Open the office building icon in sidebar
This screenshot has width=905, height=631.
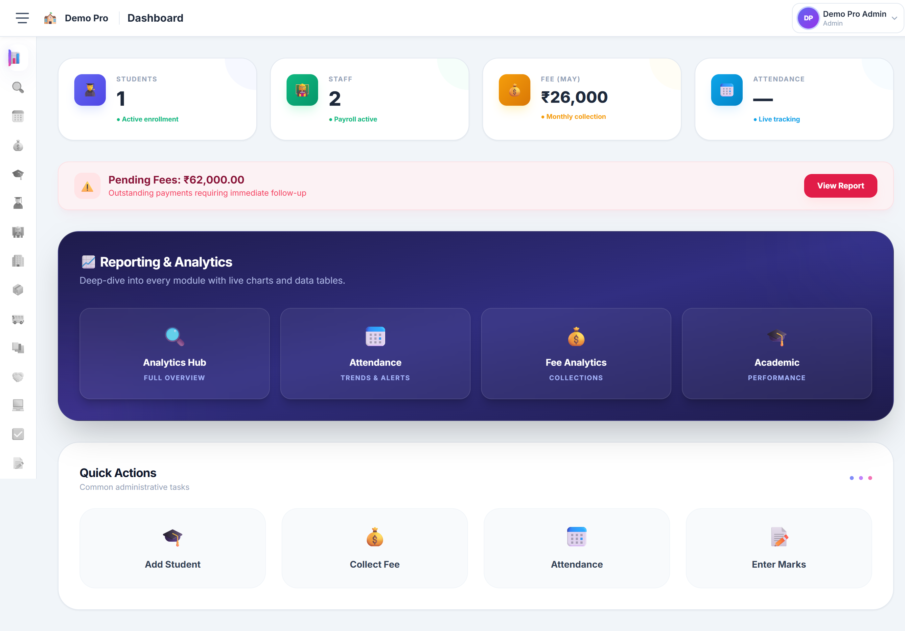pos(18,261)
